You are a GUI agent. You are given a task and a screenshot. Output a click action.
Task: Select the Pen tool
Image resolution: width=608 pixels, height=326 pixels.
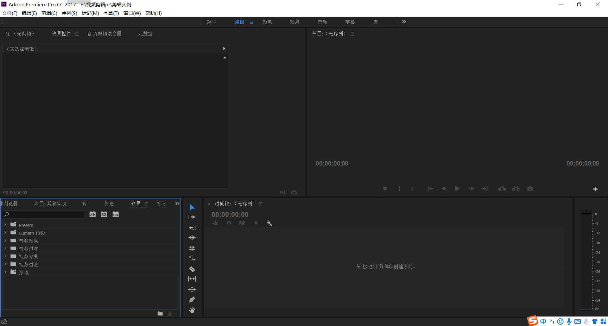coord(192,299)
